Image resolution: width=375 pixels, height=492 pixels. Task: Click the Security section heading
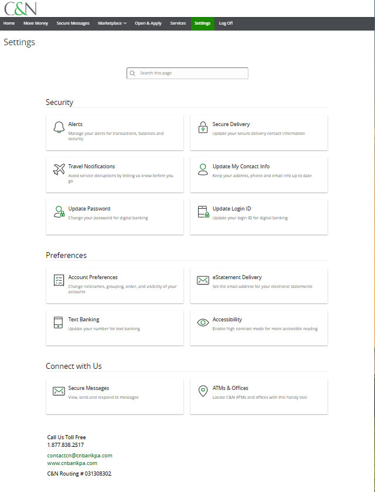(x=60, y=102)
